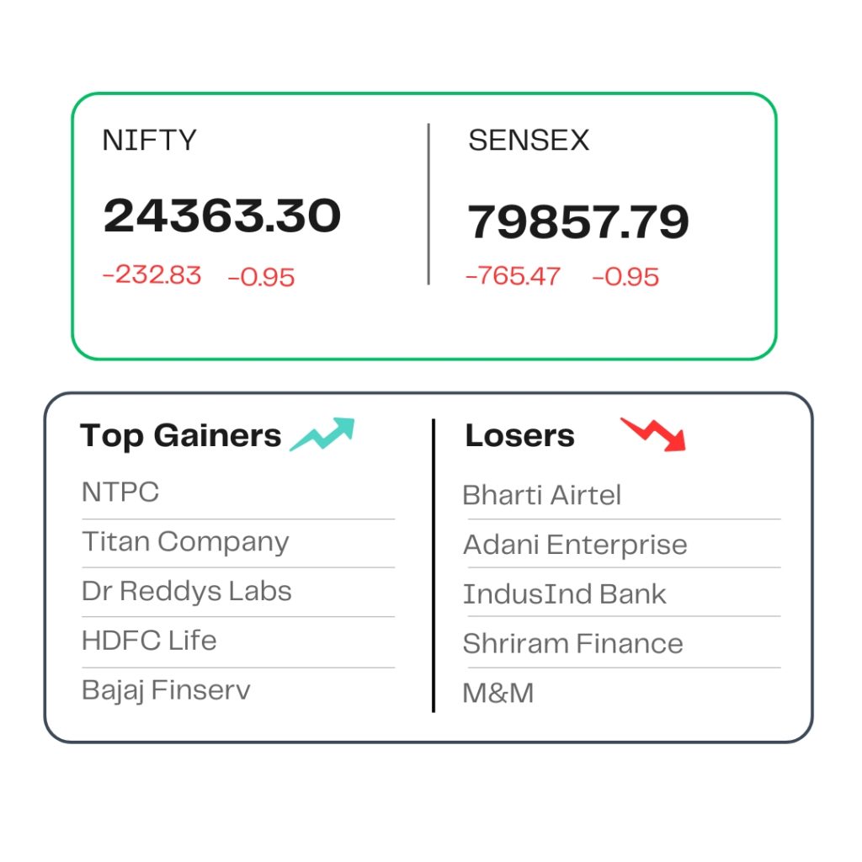Image resolution: width=862 pixels, height=862 pixels.
Task: Open Bharti Airtel in Losers list
Action: tap(542, 495)
